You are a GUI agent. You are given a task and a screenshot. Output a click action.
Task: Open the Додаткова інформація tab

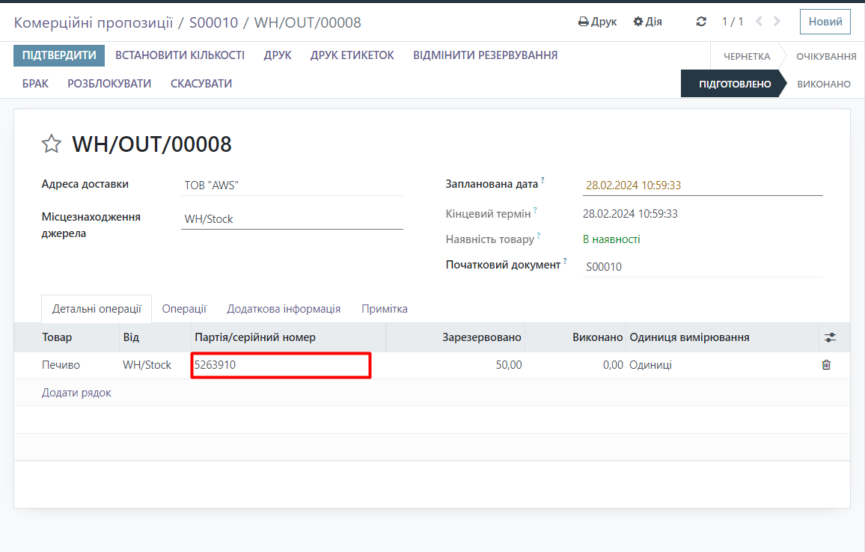pyautogui.click(x=284, y=309)
